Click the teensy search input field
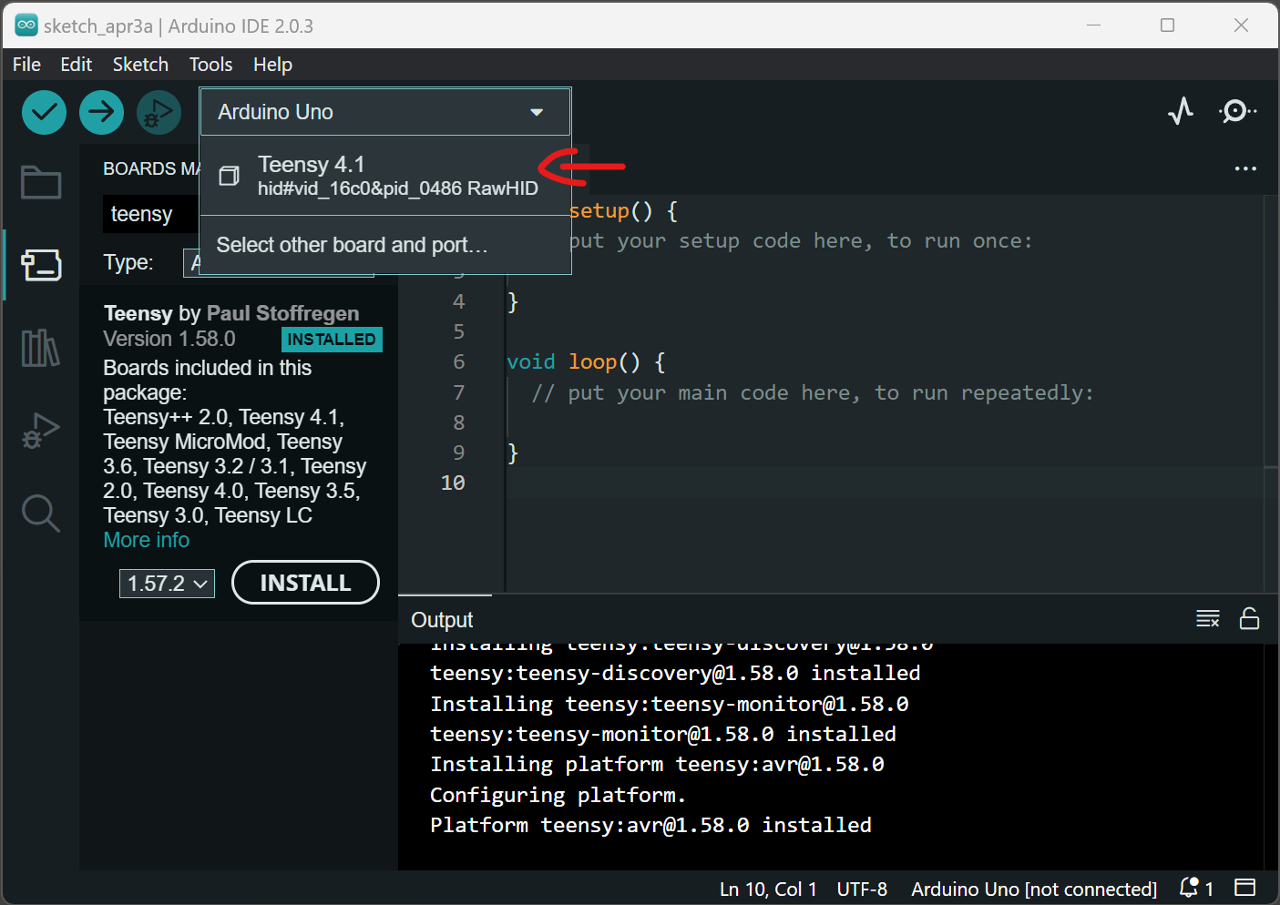Image resolution: width=1280 pixels, height=905 pixels. (x=151, y=214)
